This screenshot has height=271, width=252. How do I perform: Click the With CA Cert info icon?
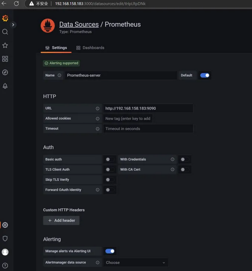point(173,169)
